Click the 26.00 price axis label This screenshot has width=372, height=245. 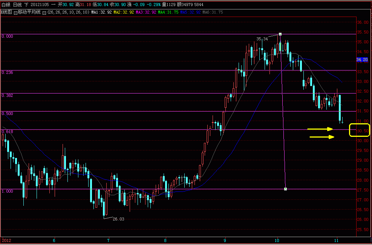363,219
